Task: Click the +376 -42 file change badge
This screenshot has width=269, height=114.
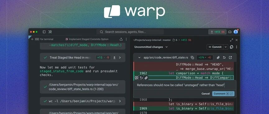Action: point(205,58)
